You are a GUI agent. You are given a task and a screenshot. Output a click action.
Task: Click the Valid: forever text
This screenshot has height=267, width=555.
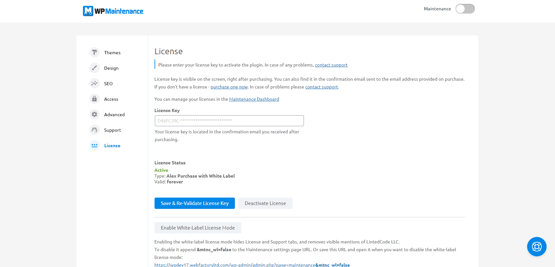point(169,182)
